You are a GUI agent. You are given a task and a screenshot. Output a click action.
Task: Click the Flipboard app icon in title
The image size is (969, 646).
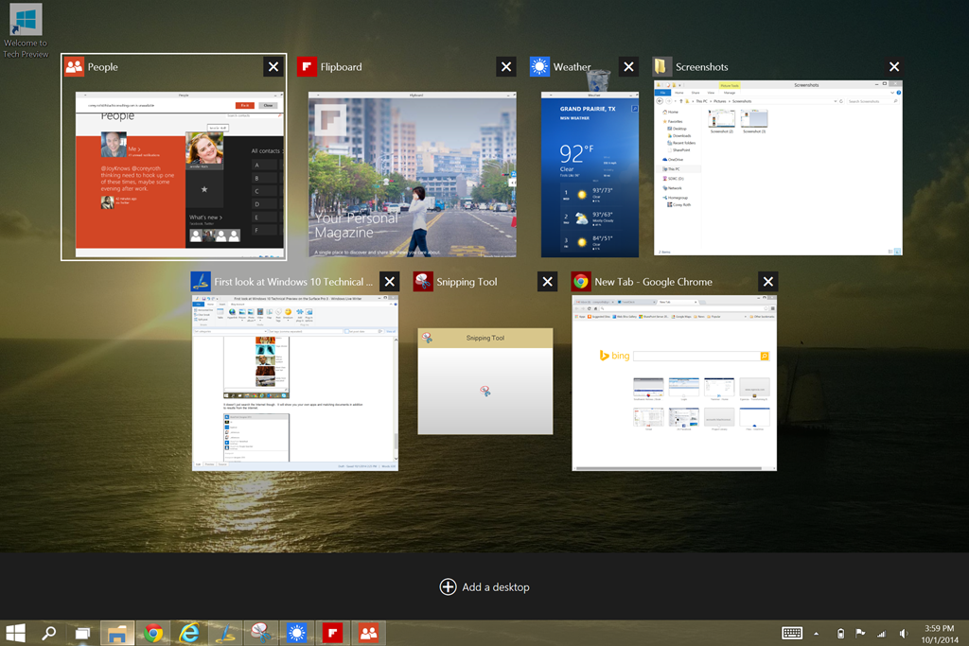pyautogui.click(x=308, y=67)
